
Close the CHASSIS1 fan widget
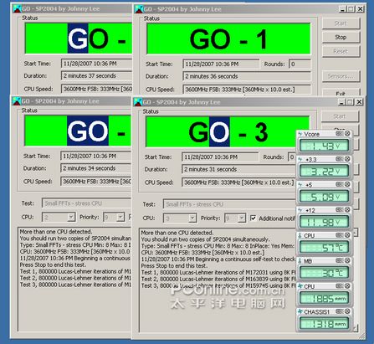pyautogui.click(x=347, y=311)
